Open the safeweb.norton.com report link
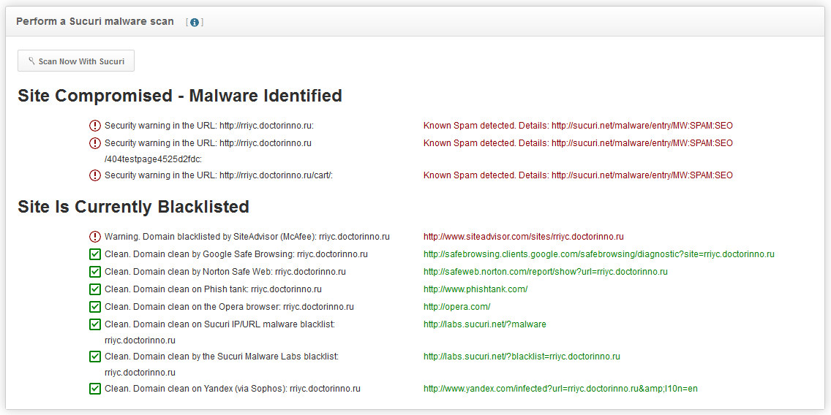This screenshot has height=415, width=831. point(545,272)
